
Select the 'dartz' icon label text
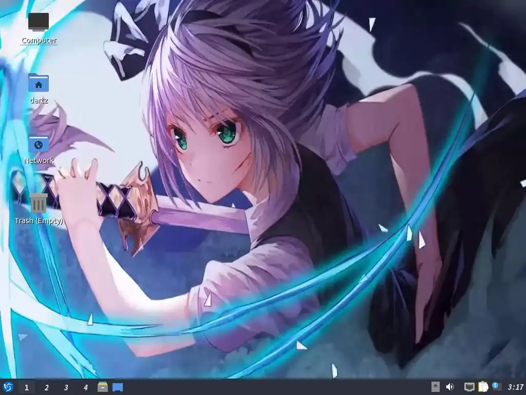pos(39,100)
